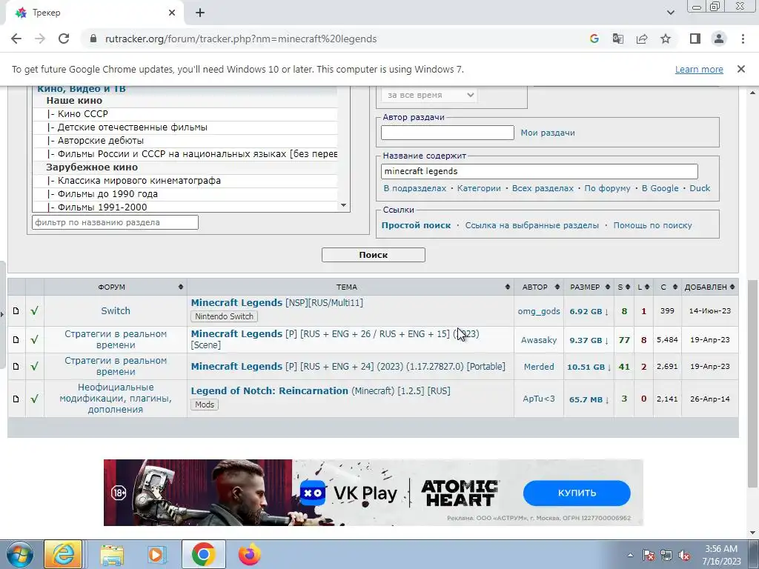Sort results by ТЕМА column
The height and width of the screenshot is (569, 759).
pos(351,287)
